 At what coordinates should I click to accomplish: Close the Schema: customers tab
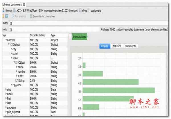pyautogui.click(x=24, y=5)
